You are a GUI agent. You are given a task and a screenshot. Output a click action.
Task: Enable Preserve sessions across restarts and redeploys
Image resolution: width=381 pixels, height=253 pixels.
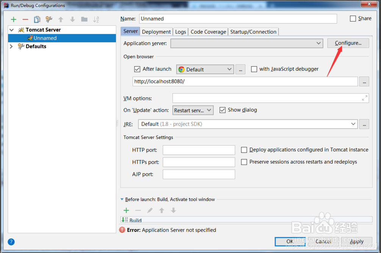244,162
